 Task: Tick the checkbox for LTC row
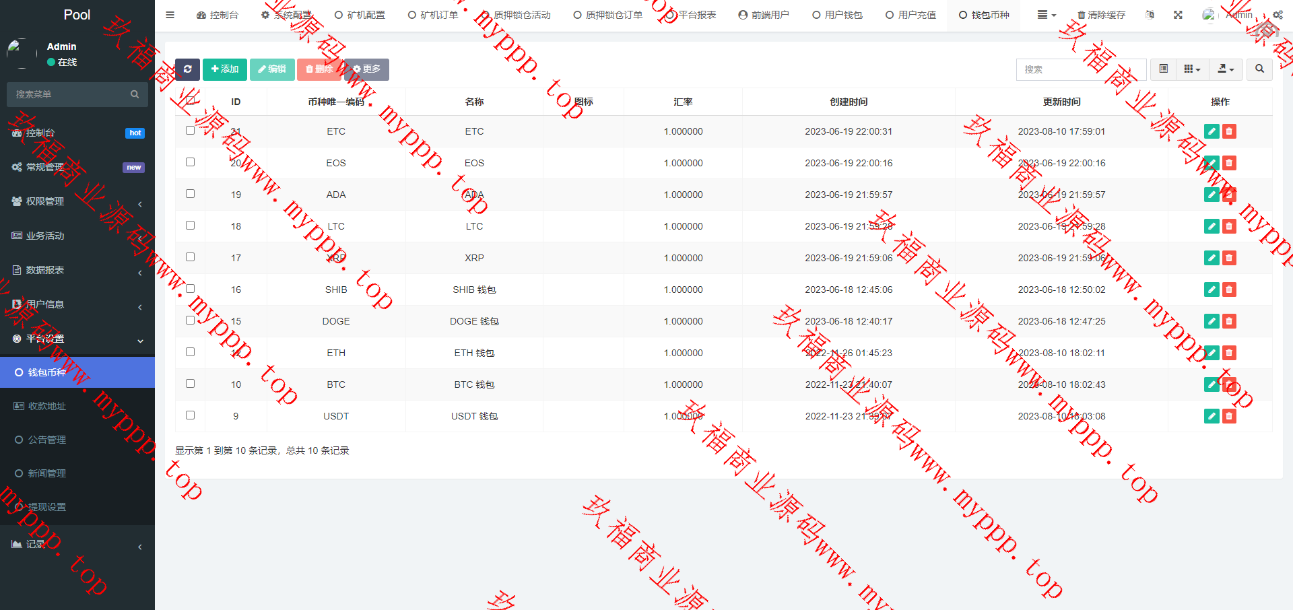(191, 226)
